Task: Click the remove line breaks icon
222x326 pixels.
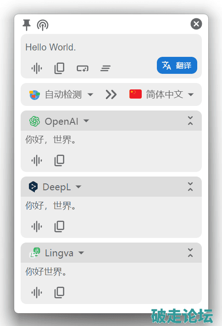Action: 83,68
